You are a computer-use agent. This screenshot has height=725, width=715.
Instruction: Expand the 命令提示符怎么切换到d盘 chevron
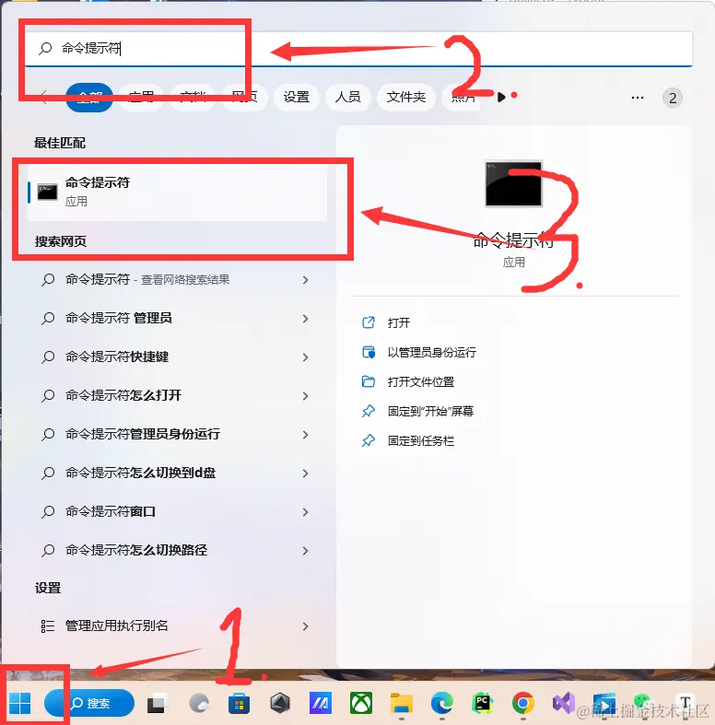tap(305, 473)
